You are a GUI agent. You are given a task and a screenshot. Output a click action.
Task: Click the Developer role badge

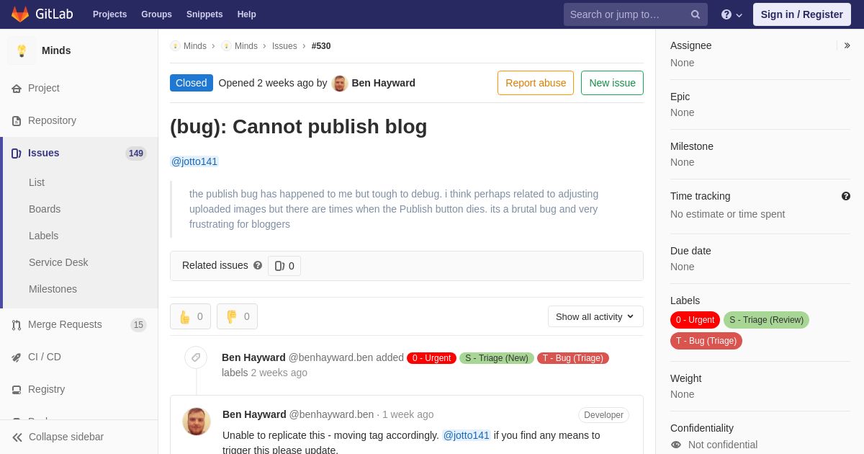[x=603, y=415]
